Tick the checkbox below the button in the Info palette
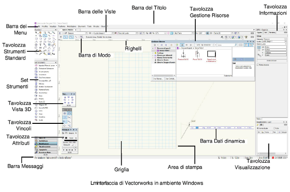The image size is (290, 192). pyautogui.click(x=258, y=65)
